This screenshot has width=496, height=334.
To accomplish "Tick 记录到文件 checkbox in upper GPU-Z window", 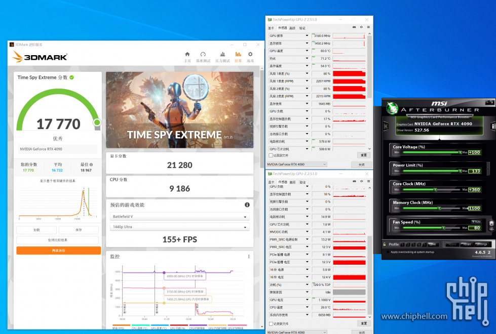I will (x=271, y=155).
